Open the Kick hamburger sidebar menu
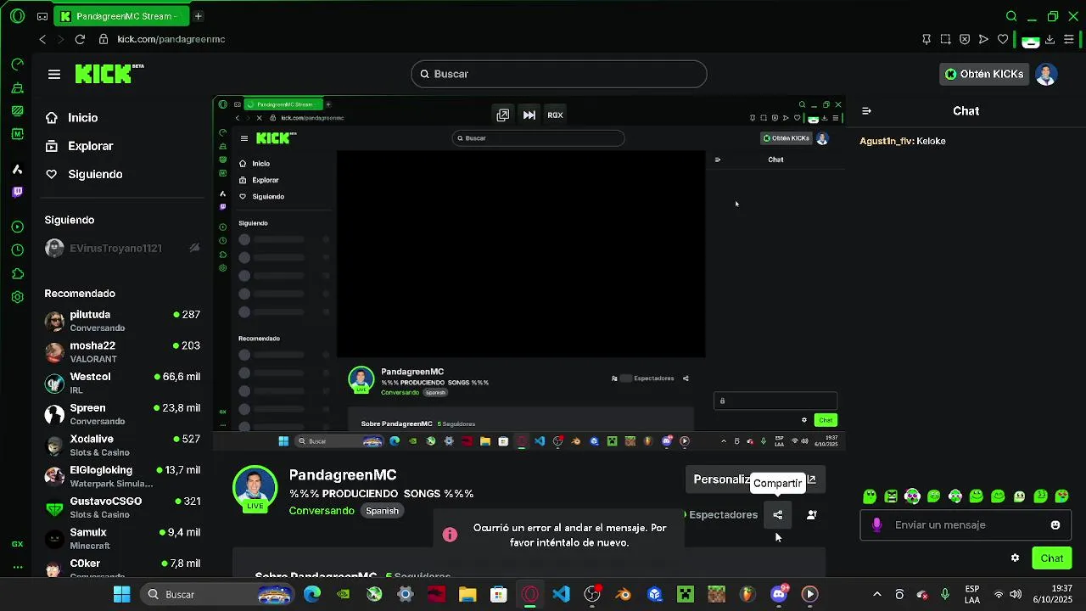The height and width of the screenshot is (611, 1086). 54,75
